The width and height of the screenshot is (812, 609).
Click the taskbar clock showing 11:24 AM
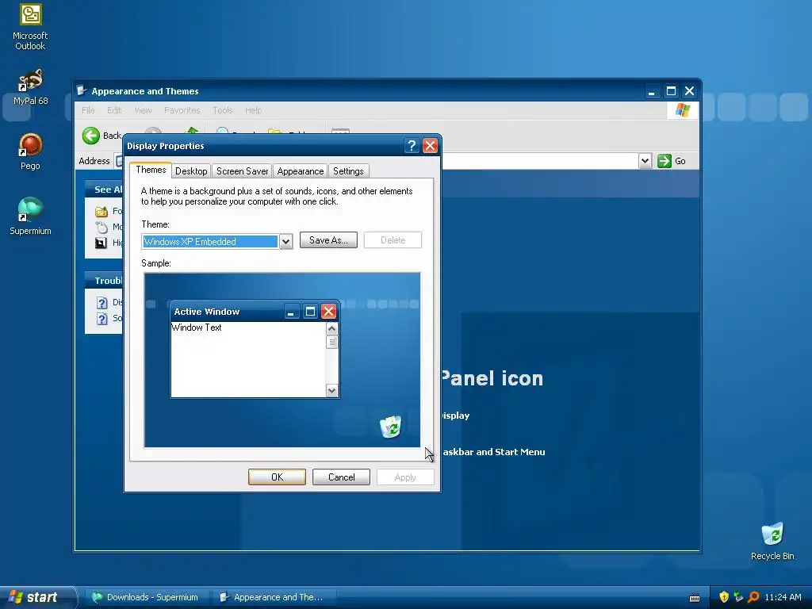pyautogui.click(x=783, y=597)
